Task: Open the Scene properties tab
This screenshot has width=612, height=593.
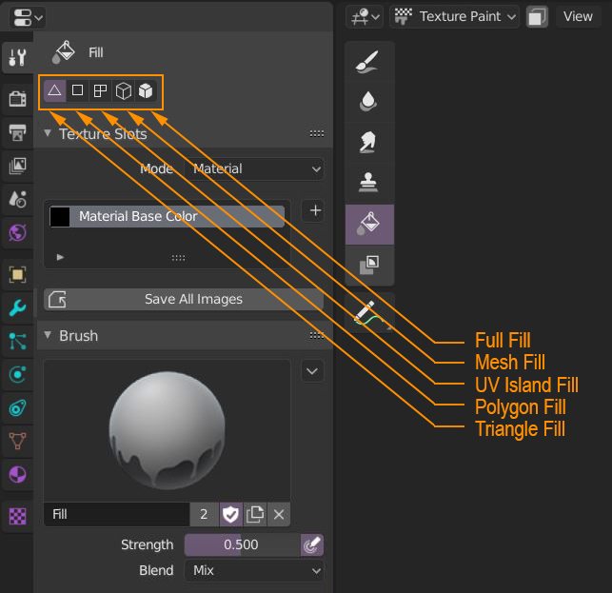Action: coord(17,200)
